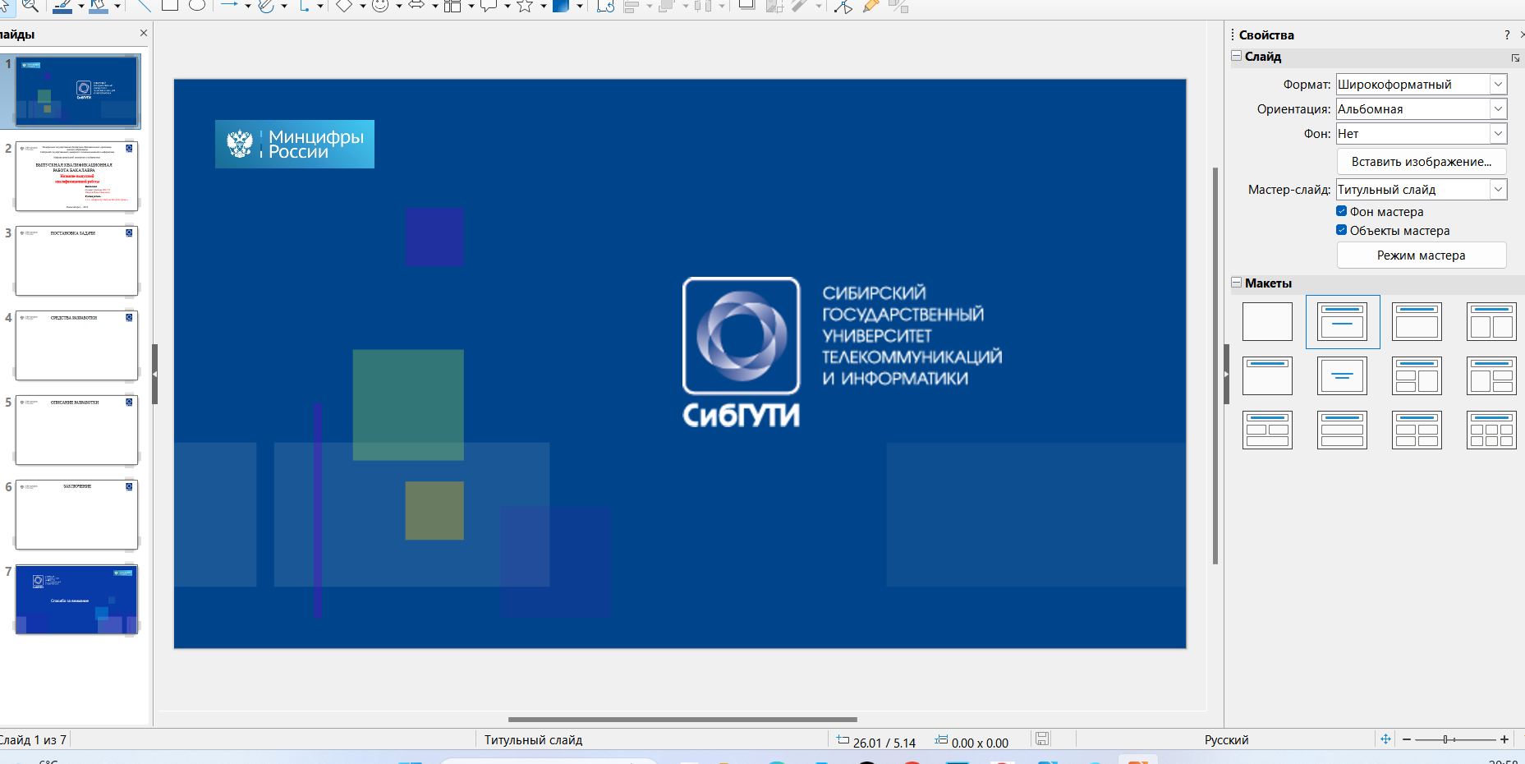Insert a Flowchart shape

coord(452,6)
